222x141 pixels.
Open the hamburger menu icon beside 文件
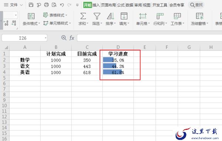tap(6, 5)
